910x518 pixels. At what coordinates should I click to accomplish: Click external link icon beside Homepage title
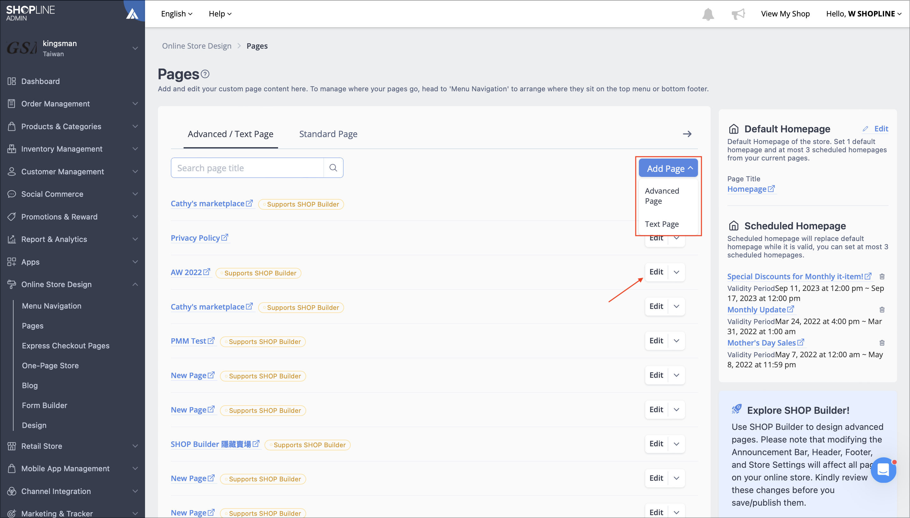(771, 189)
